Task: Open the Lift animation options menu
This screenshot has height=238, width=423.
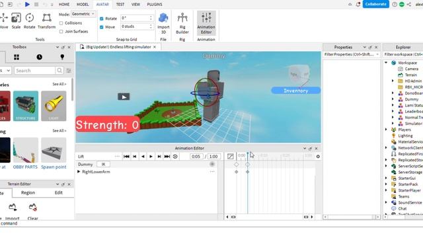Action: pos(117,156)
